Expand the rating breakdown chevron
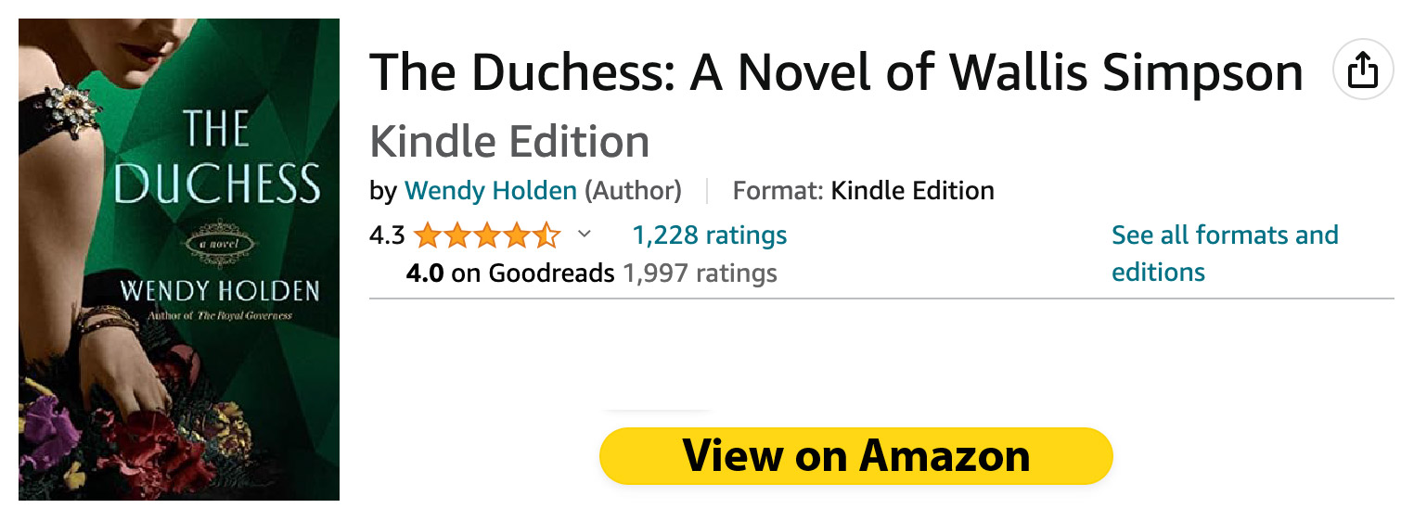 coord(584,235)
